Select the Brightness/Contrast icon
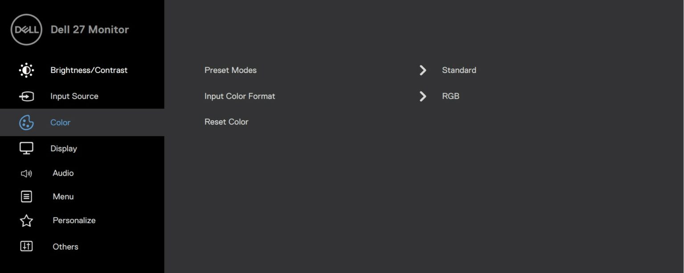Screen dimensions: 684x273 pos(26,70)
